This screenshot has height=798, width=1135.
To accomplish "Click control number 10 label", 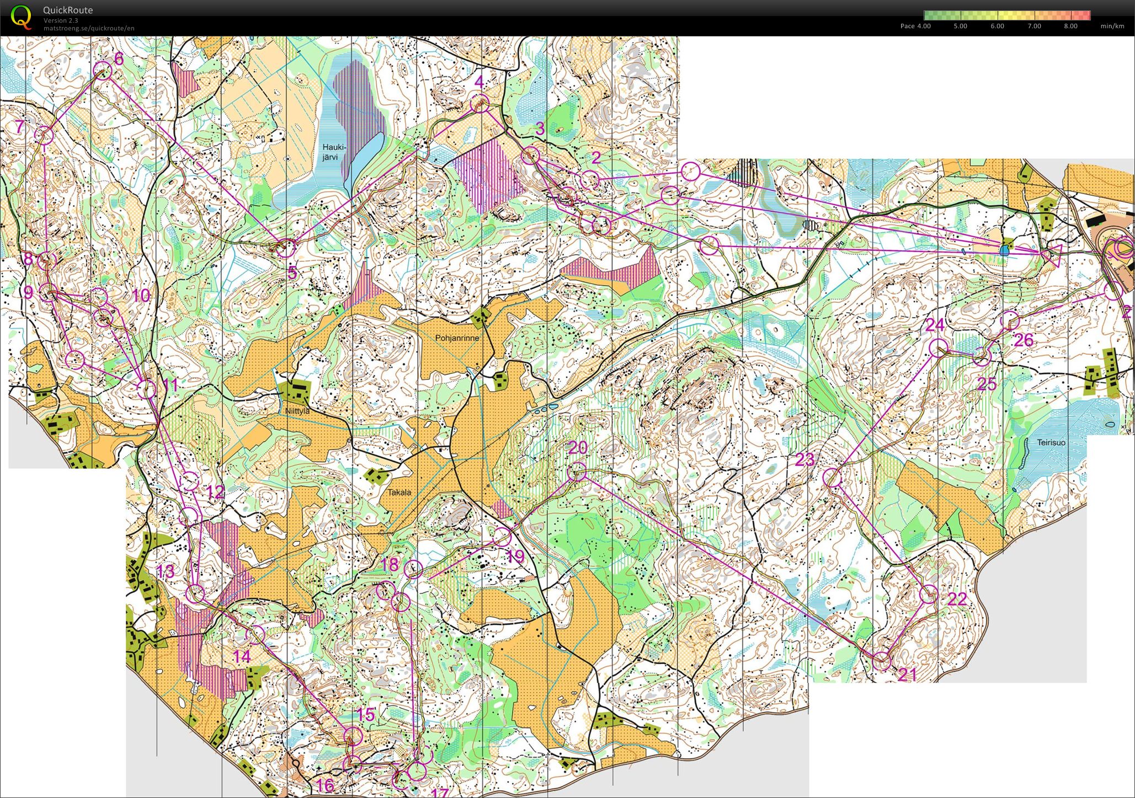I will point(141,295).
